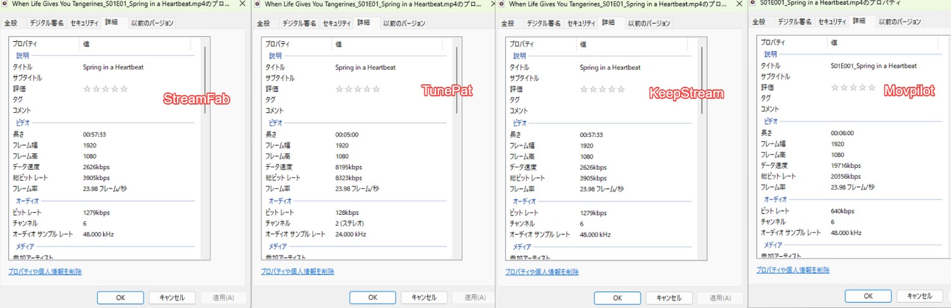
Task: Rate five stars in the KeepStream-labeled window
Action: (x=620, y=89)
